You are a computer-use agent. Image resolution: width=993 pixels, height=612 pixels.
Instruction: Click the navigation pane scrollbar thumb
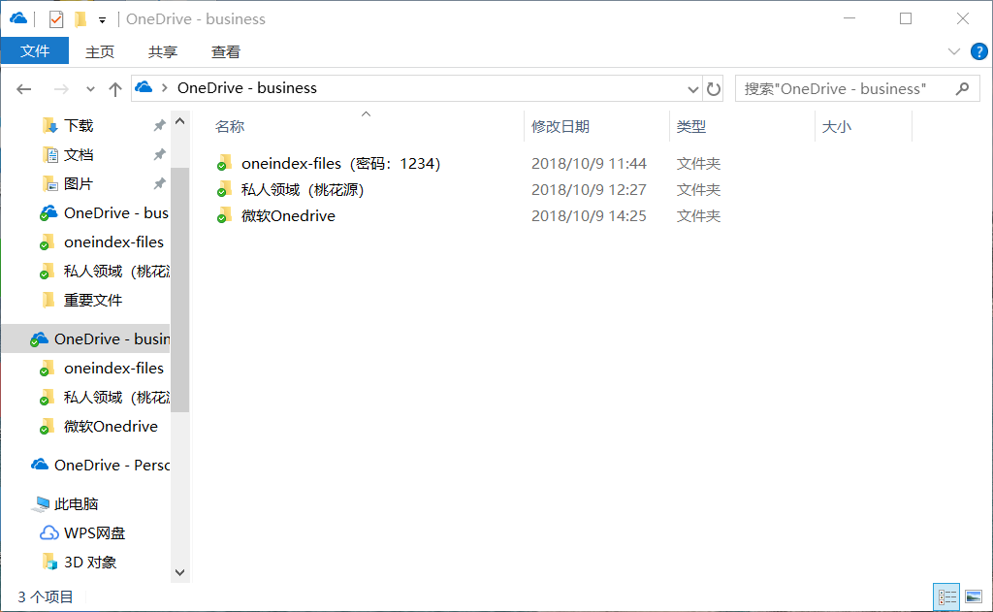click(179, 290)
